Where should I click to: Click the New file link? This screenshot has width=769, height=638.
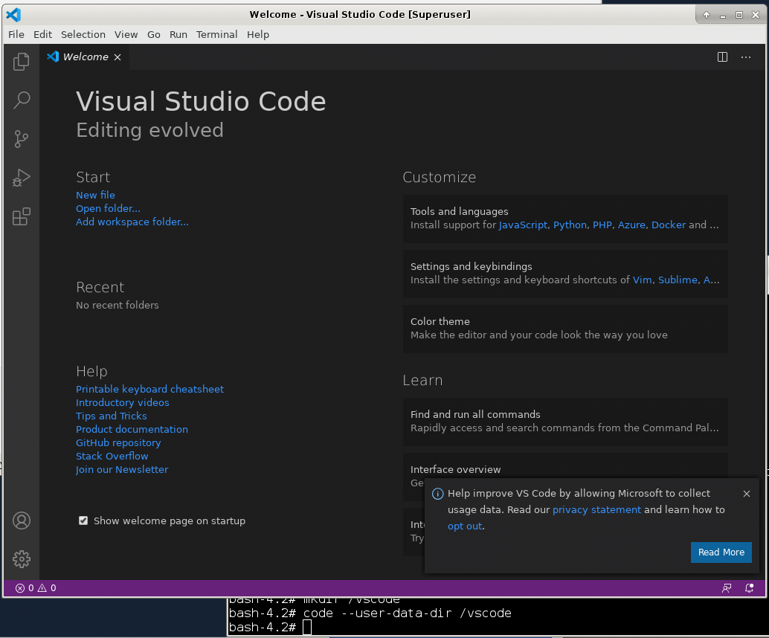coord(95,195)
